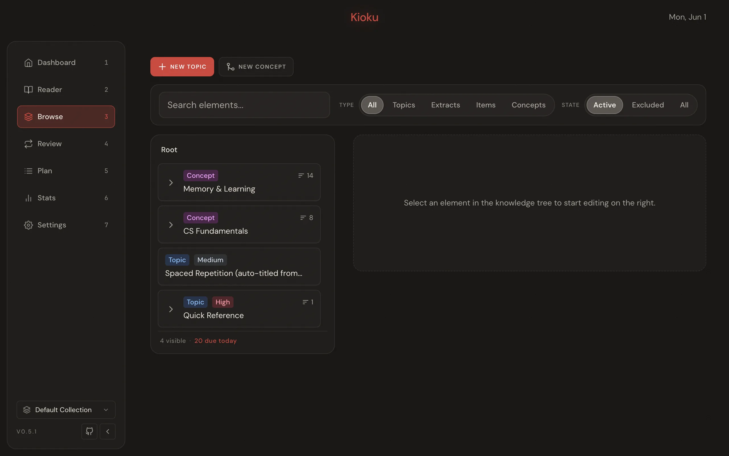Screen dimensions: 729x456
Task: Click the empty editor placeholder panel
Action: 529,203
